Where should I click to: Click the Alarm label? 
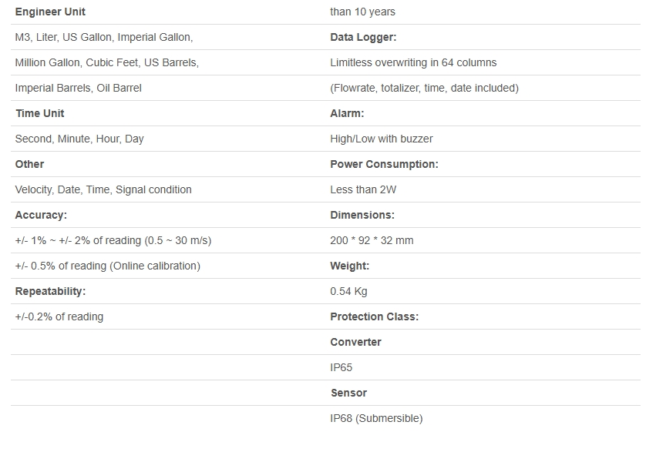[347, 113]
